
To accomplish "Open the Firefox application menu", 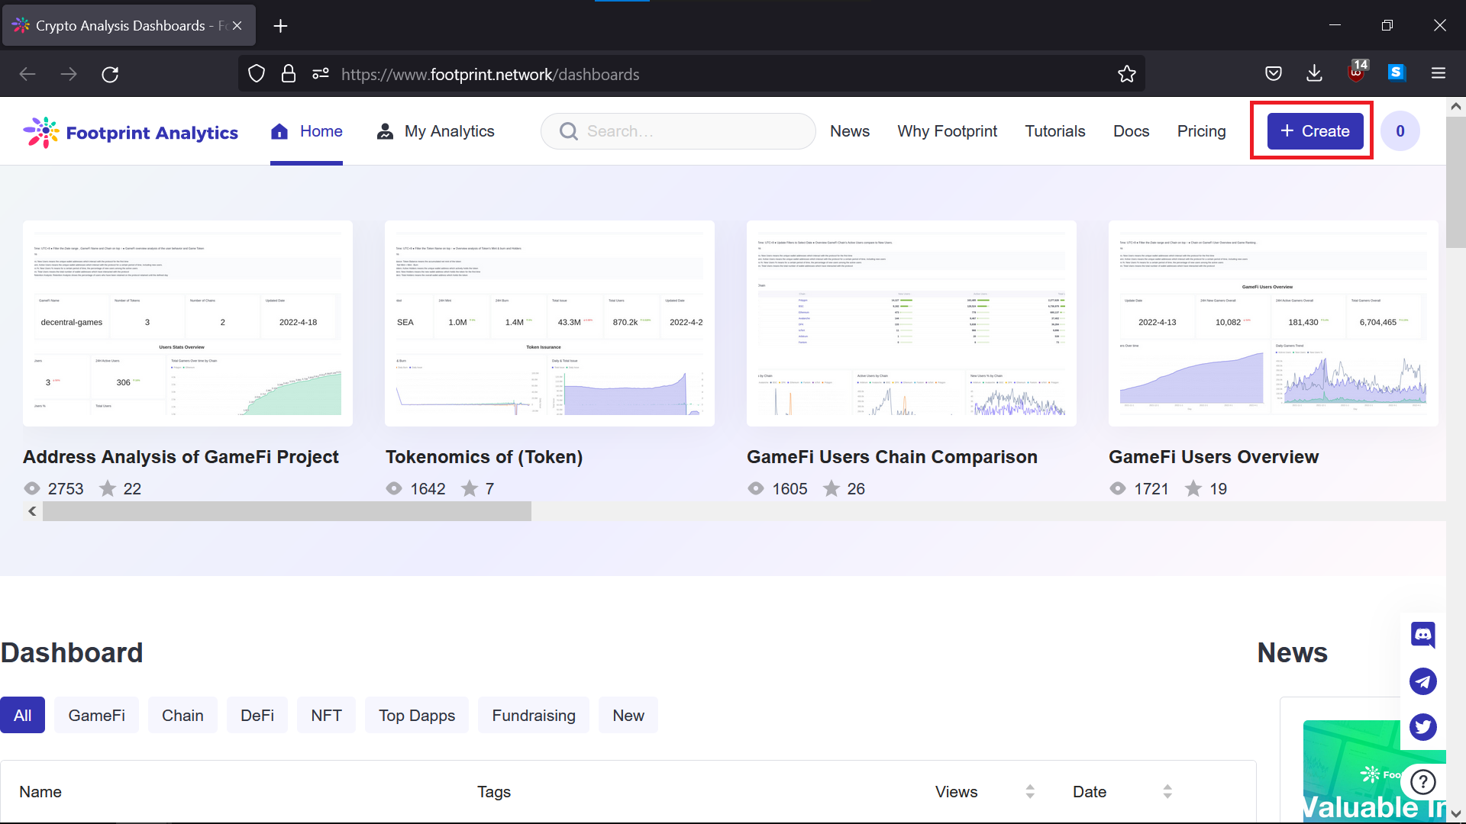I will [1439, 74].
